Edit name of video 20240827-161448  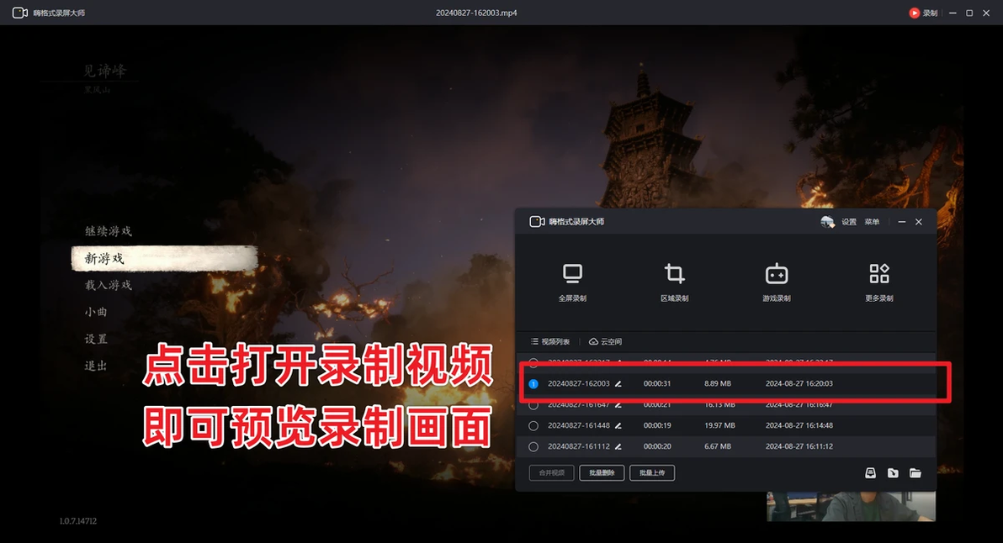pyautogui.click(x=618, y=425)
